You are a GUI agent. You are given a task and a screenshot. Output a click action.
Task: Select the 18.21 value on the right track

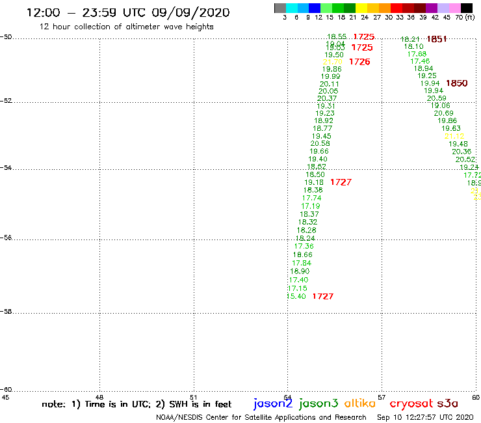pyautogui.click(x=410, y=39)
